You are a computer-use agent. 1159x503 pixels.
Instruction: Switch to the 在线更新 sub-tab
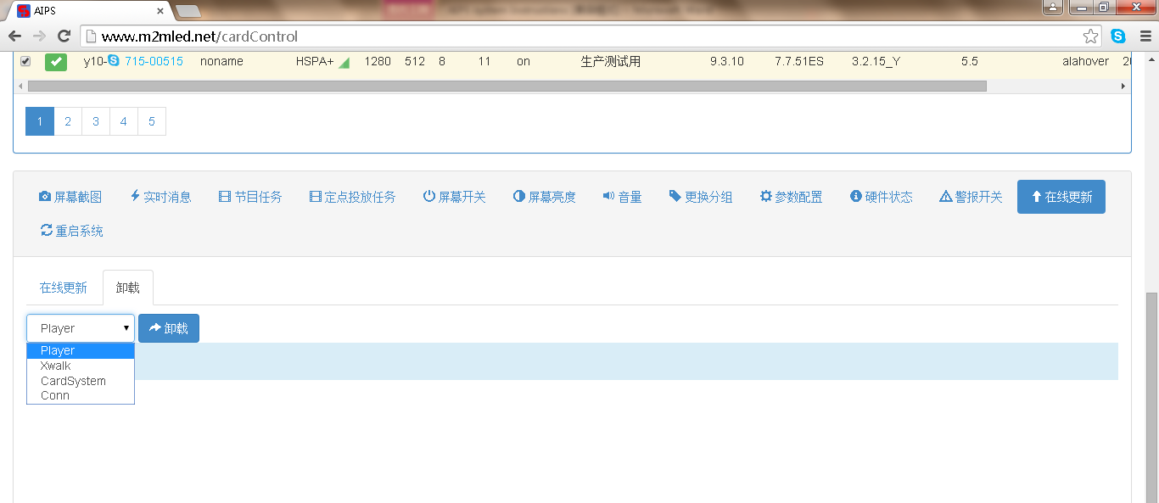coord(64,288)
